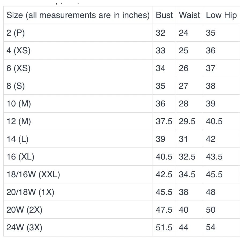
Task: Select the 16 (XL) size label
Action: 20,157
